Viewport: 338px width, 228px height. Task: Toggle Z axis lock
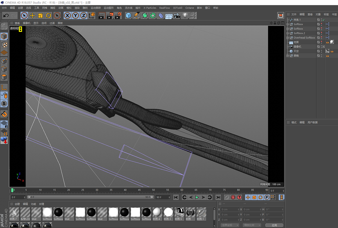84,16
